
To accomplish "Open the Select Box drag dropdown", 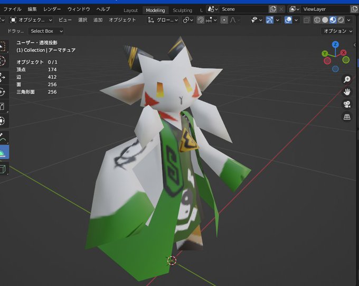I will (x=46, y=31).
